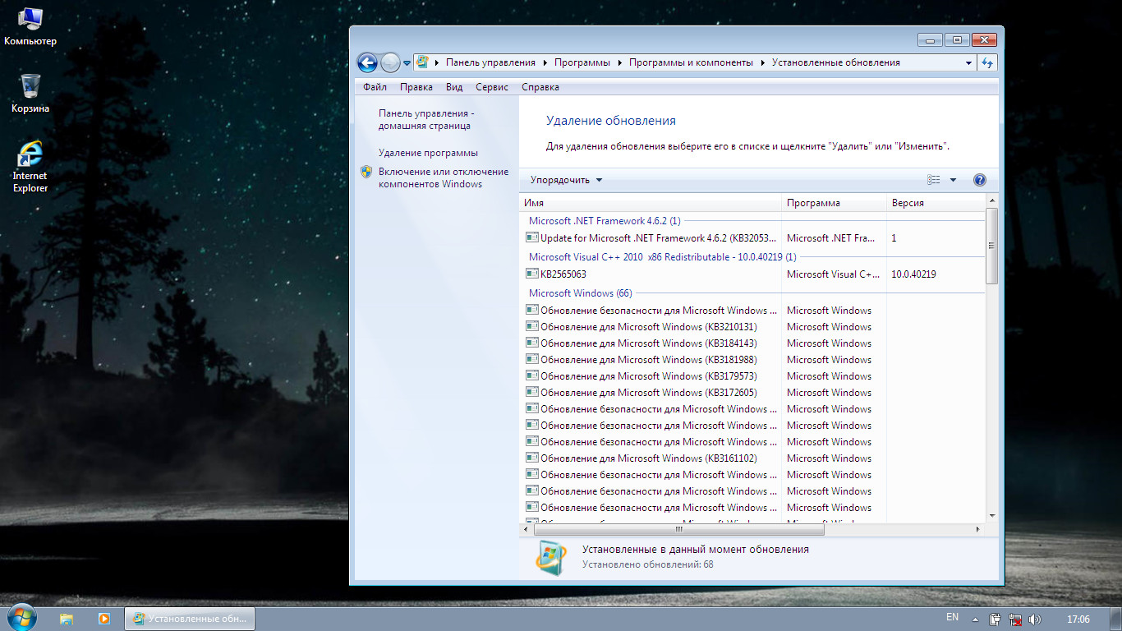Click icon of update row KB3210131

pyautogui.click(x=532, y=326)
